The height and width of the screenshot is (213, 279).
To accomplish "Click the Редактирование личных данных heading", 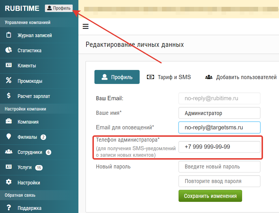I will click(x=135, y=44).
